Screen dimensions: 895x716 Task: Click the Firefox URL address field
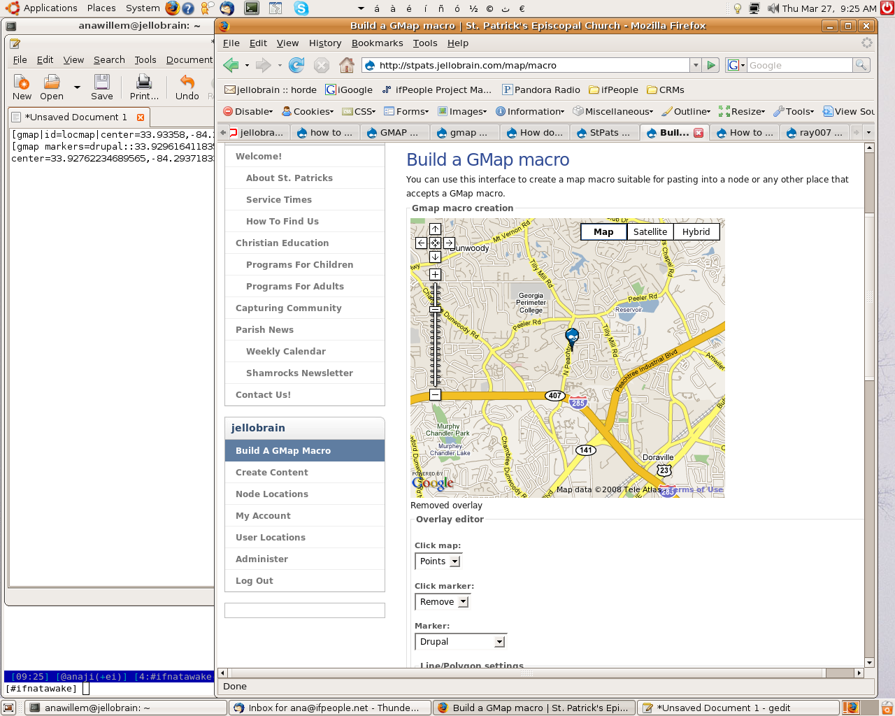pyautogui.click(x=534, y=65)
